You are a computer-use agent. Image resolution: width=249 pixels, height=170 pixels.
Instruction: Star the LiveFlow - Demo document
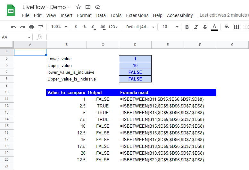[x=79, y=7]
